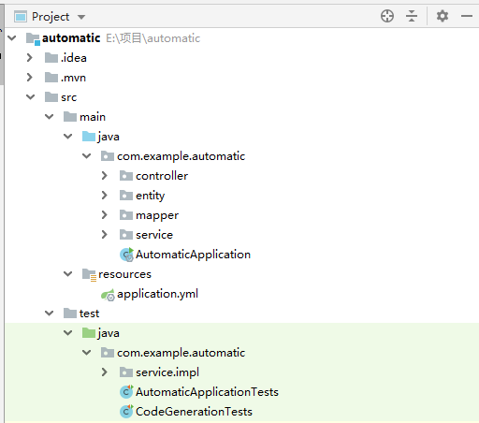Collapse the src folder
The image size is (479, 423).
tap(30, 97)
